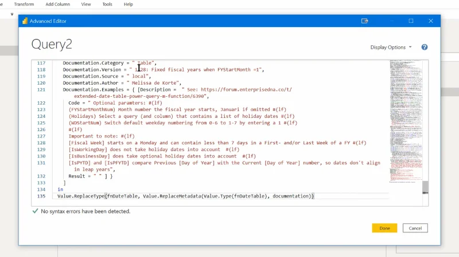Click 'Optional paramters' text on line 122

(x=118, y=103)
